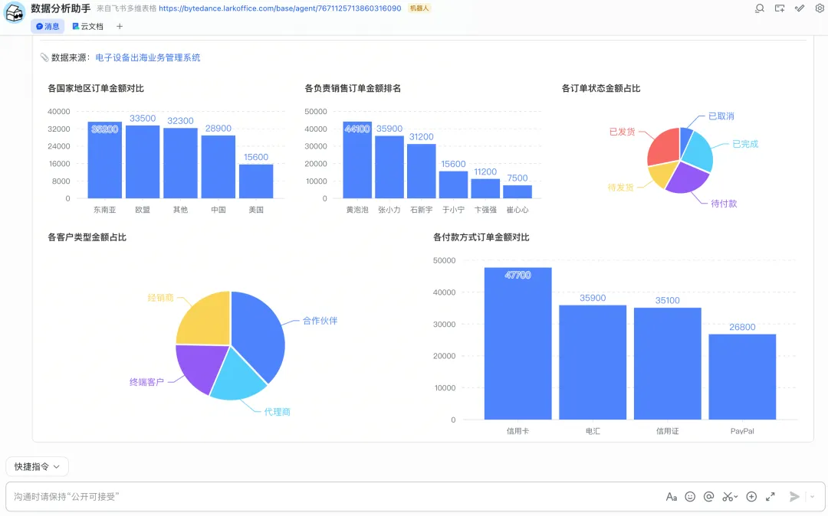
Task: Click the 崔心心 bar labeled 7500
Action: pyautogui.click(x=517, y=192)
